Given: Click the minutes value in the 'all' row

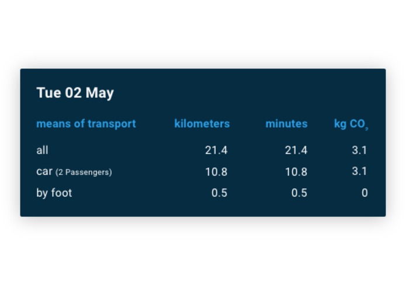Looking at the screenshot, I should click(x=296, y=150).
